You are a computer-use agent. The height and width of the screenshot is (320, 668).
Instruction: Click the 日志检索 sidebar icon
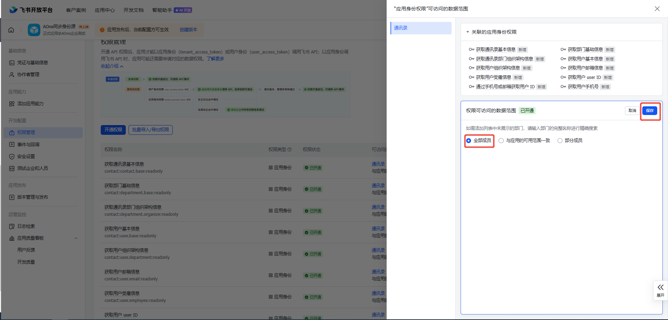(x=12, y=227)
